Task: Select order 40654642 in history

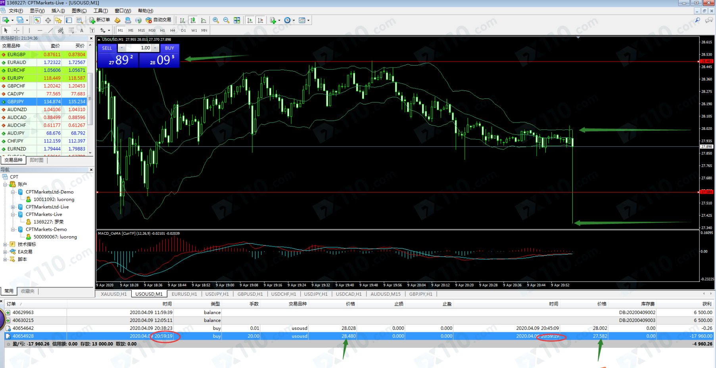Action: pyautogui.click(x=358, y=328)
